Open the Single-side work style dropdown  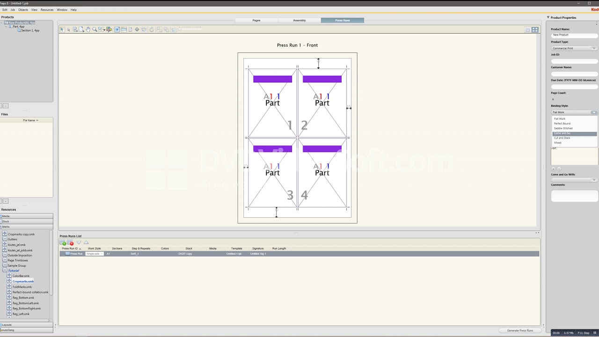94,254
